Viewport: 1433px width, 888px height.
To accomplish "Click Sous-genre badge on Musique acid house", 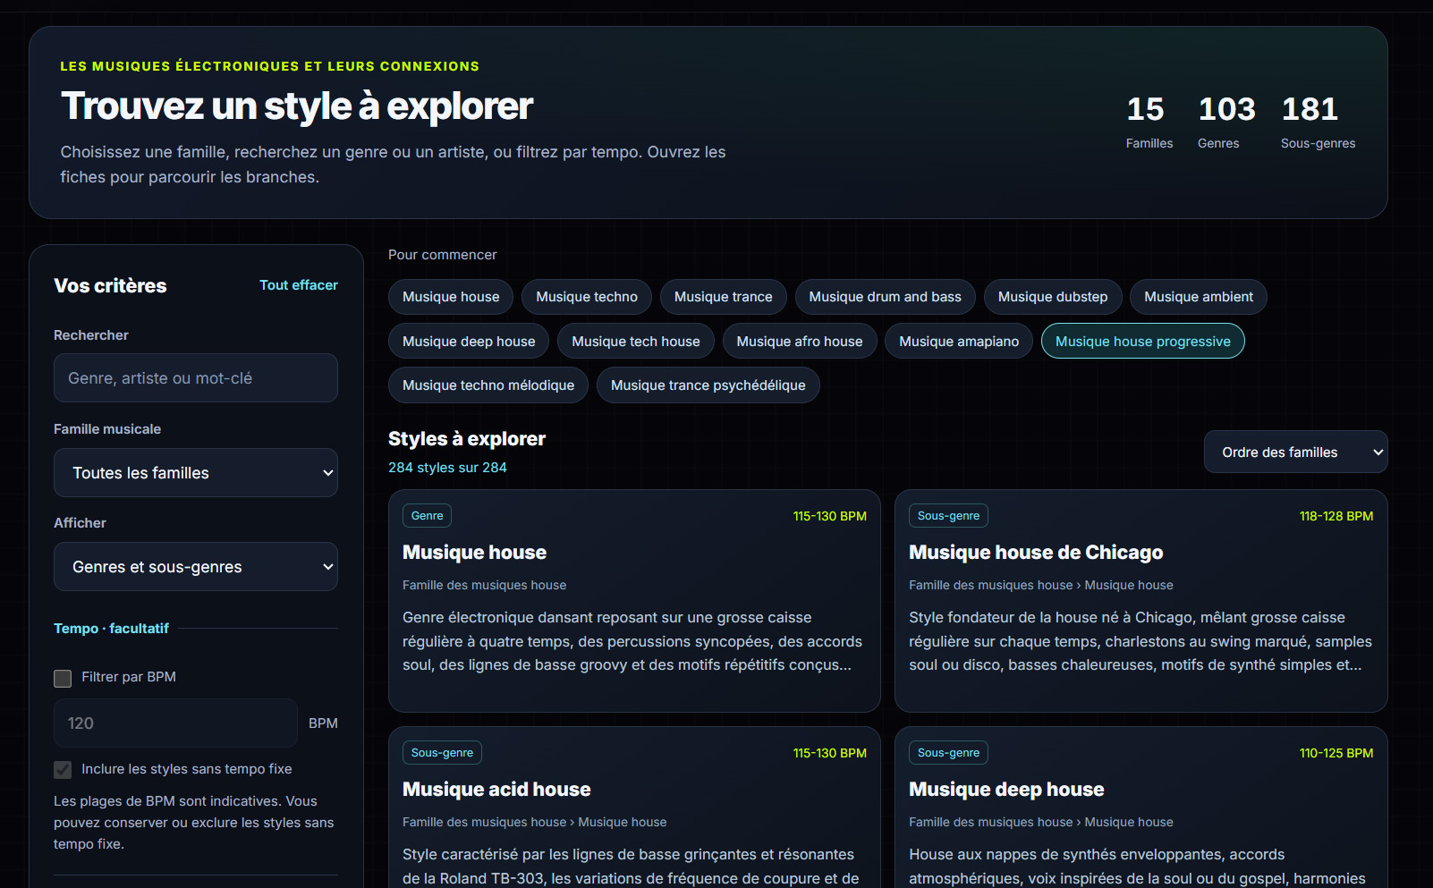I will 442,753.
